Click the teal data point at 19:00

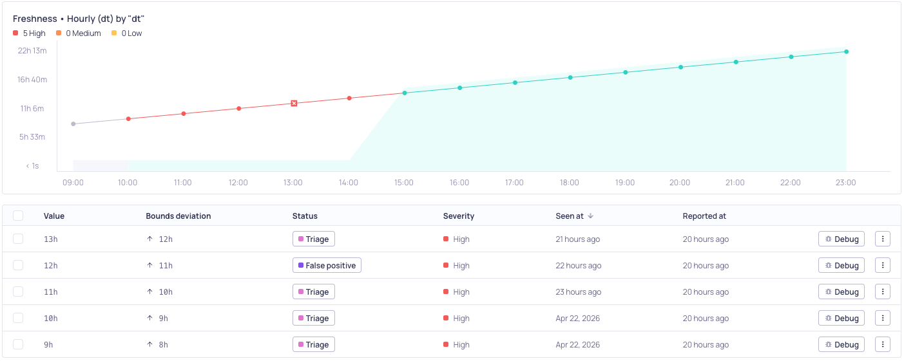point(625,72)
